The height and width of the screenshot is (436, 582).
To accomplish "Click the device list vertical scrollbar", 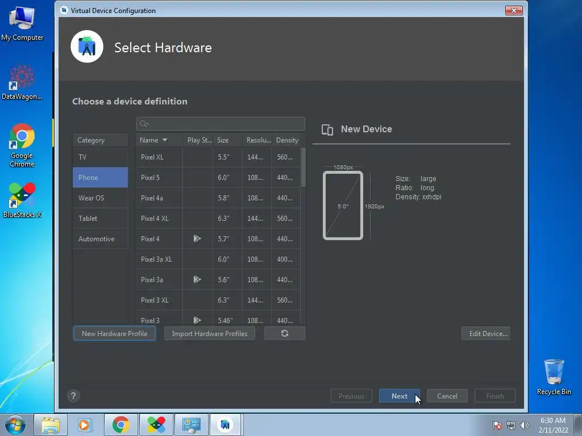I will [304, 167].
